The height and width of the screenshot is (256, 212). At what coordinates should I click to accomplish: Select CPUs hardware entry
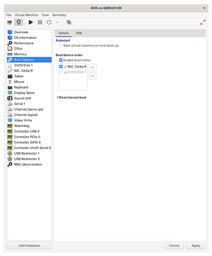tap(29, 49)
